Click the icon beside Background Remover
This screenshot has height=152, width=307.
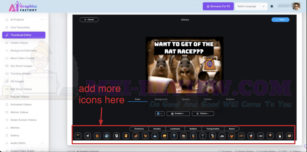tap(7, 50)
